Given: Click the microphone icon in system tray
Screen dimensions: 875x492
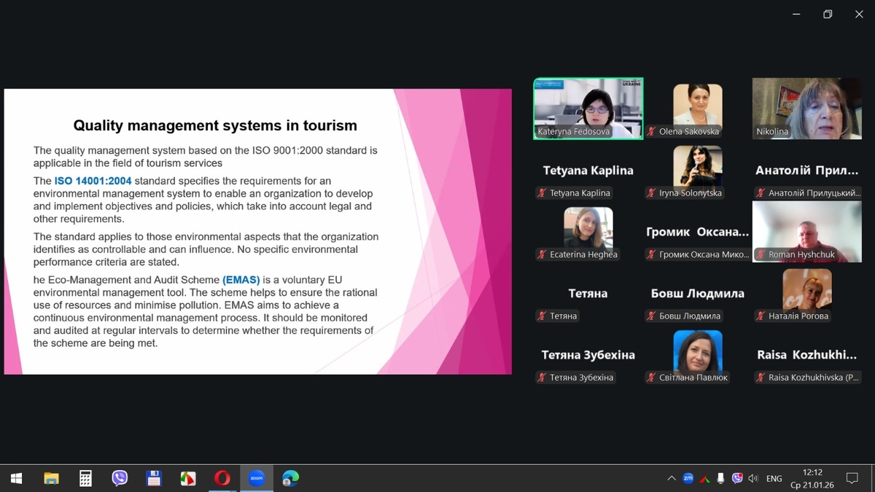Looking at the screenshot, I should pyautogui.click(x=720, y=478).
